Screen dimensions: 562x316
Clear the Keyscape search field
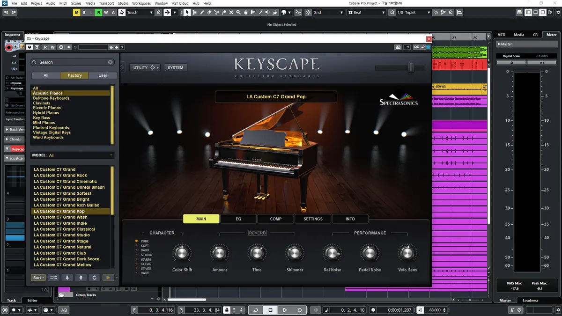(x=111, y=62)
